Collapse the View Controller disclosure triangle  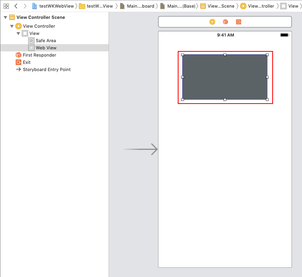pyautogui.click(x=12, y=26)
